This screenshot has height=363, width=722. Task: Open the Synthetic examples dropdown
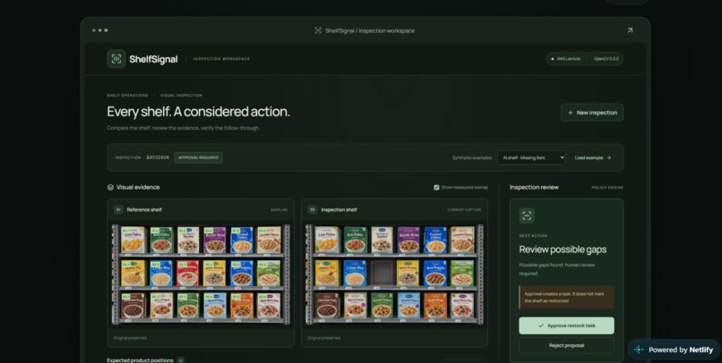pyautogui.click(x=531, y=157)
